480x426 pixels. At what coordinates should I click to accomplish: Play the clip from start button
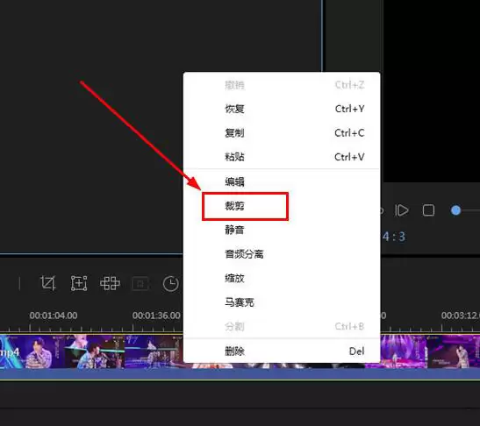pyautogui.click(x=402, y=210)
